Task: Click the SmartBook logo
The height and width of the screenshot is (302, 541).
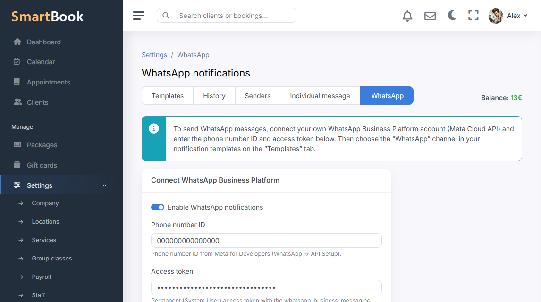Action: tap(47, 17)
